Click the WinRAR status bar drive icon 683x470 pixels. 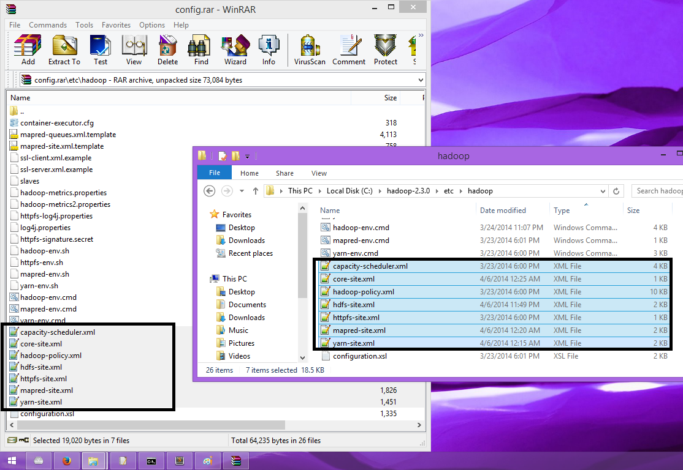(x=13, y=441)
